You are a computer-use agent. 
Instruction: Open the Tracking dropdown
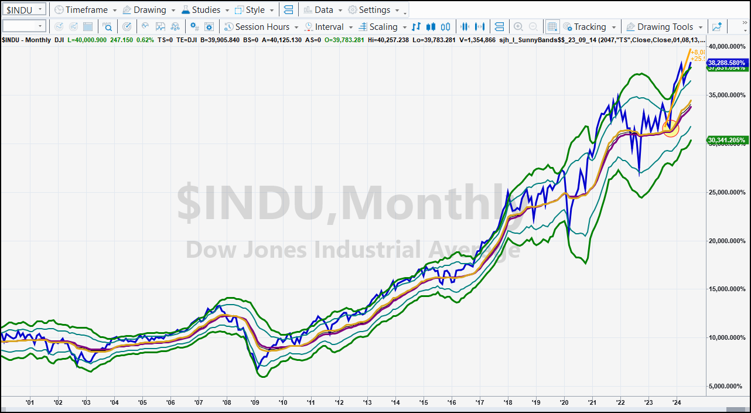(589, 27)
